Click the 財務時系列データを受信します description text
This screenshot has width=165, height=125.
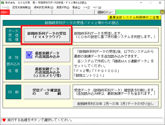(115, 35)
